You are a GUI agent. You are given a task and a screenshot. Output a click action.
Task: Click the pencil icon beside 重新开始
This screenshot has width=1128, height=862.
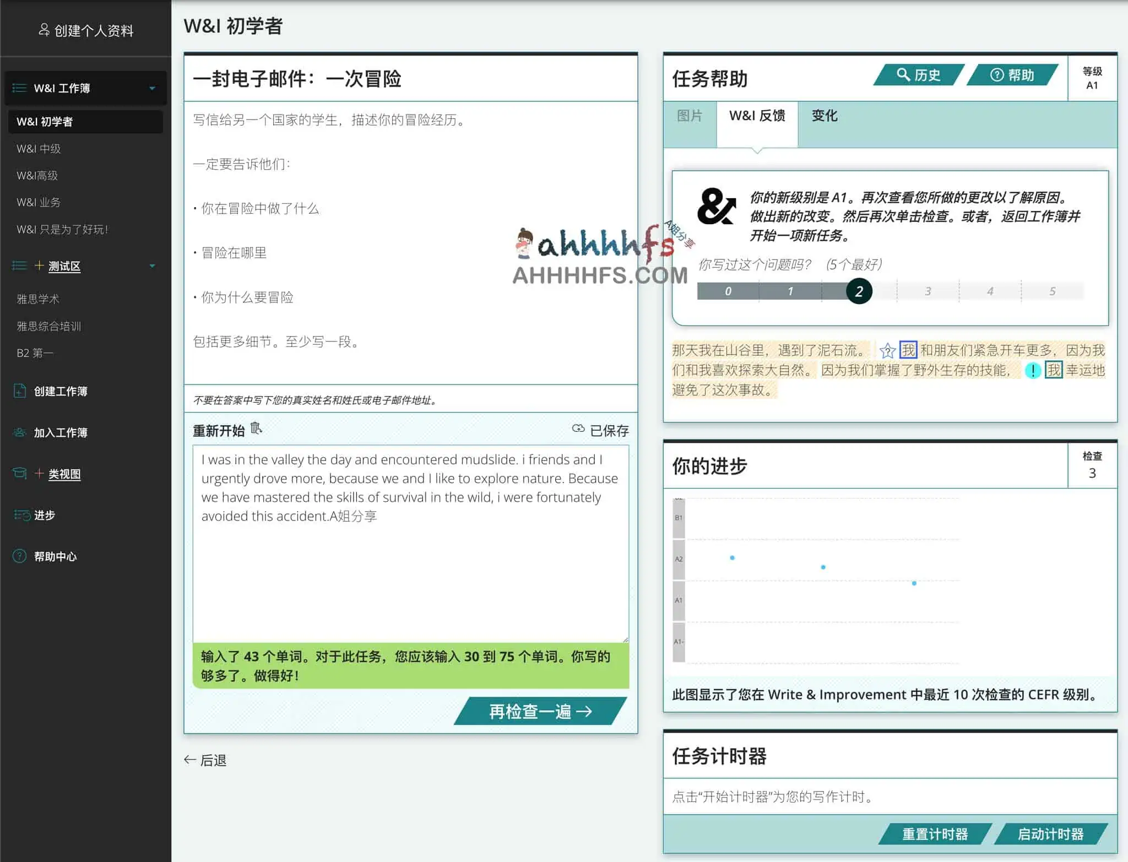(x=256, y=428)
